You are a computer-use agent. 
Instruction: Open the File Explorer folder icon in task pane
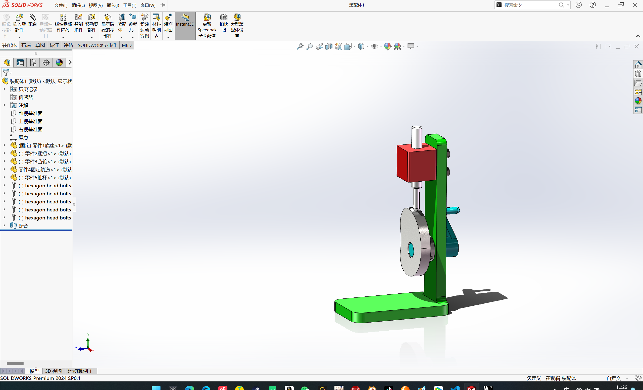[x=638, y=83]
